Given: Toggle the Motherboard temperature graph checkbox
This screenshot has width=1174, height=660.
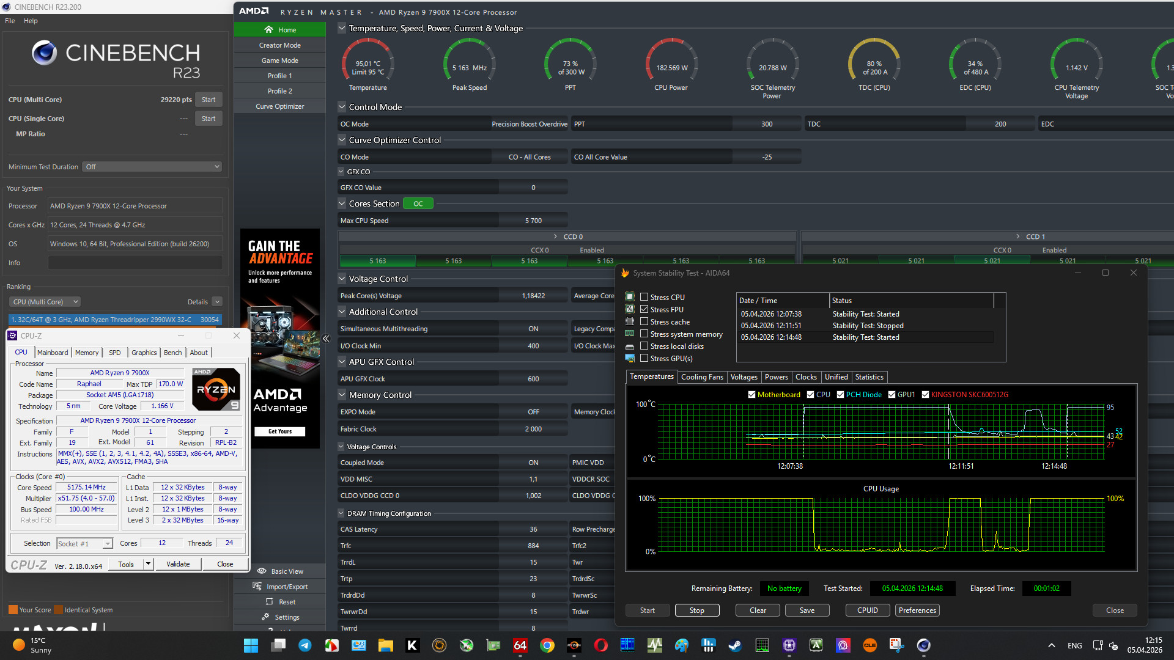Looking at the screenshot, I should click(751, 395).
